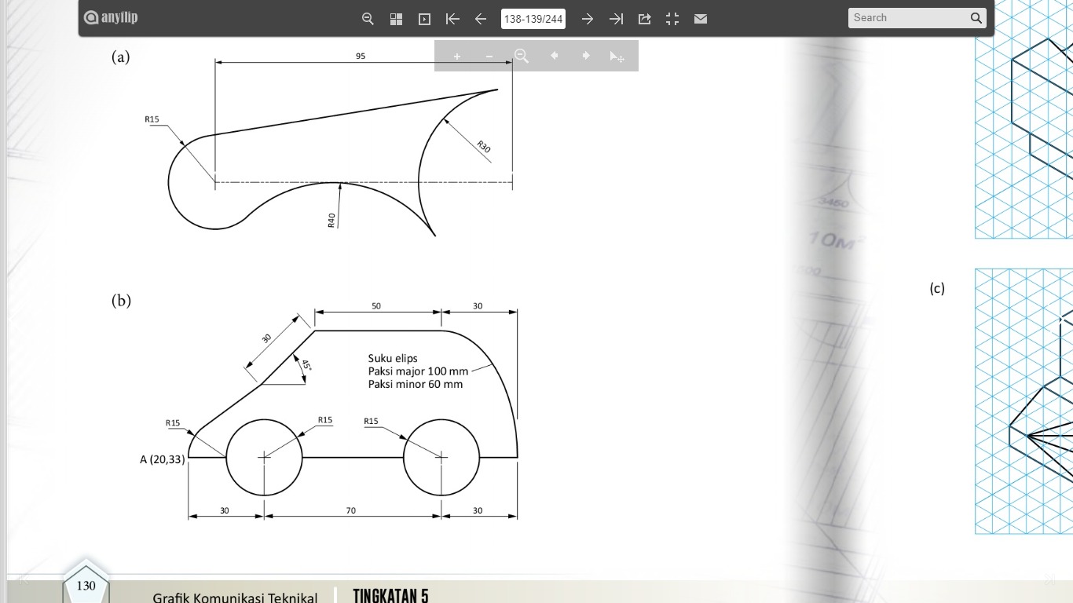The width and height of the screenshot is (1073, 603).
Task: Send the book by email
Action: click(x=701, y=19)
